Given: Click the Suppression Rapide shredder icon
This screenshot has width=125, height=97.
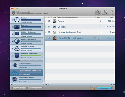Looking at the screenshot, I should point(14,79).
